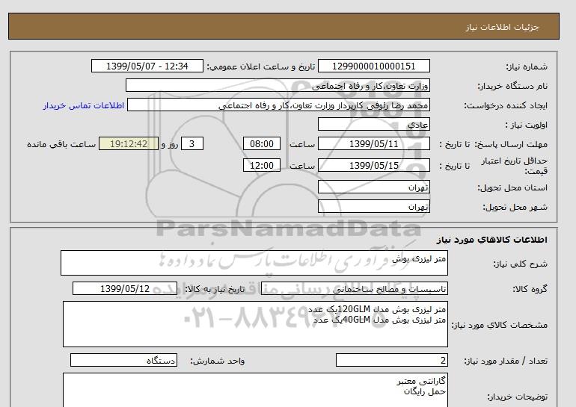Click response deadline time 08:00
Viewport: 576px width, 407px height.
262,143
